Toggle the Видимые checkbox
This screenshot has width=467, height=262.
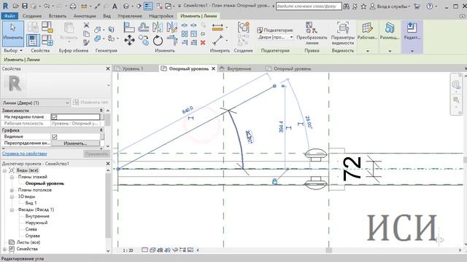click(54, 137)
